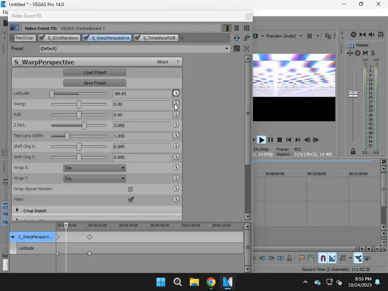Viewport: 388px width, 291px height.
Task: Enable snapping magnet icon
Action: (x=323, y=258)
